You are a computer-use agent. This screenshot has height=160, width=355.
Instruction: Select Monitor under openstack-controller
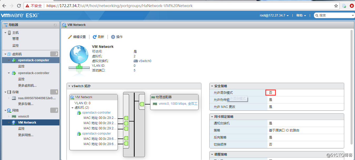point(21,79)
